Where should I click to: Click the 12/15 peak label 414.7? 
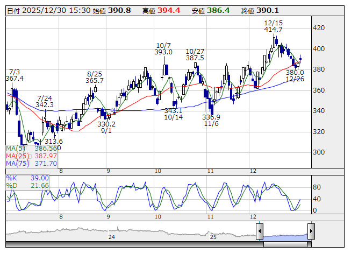point(274,30)
